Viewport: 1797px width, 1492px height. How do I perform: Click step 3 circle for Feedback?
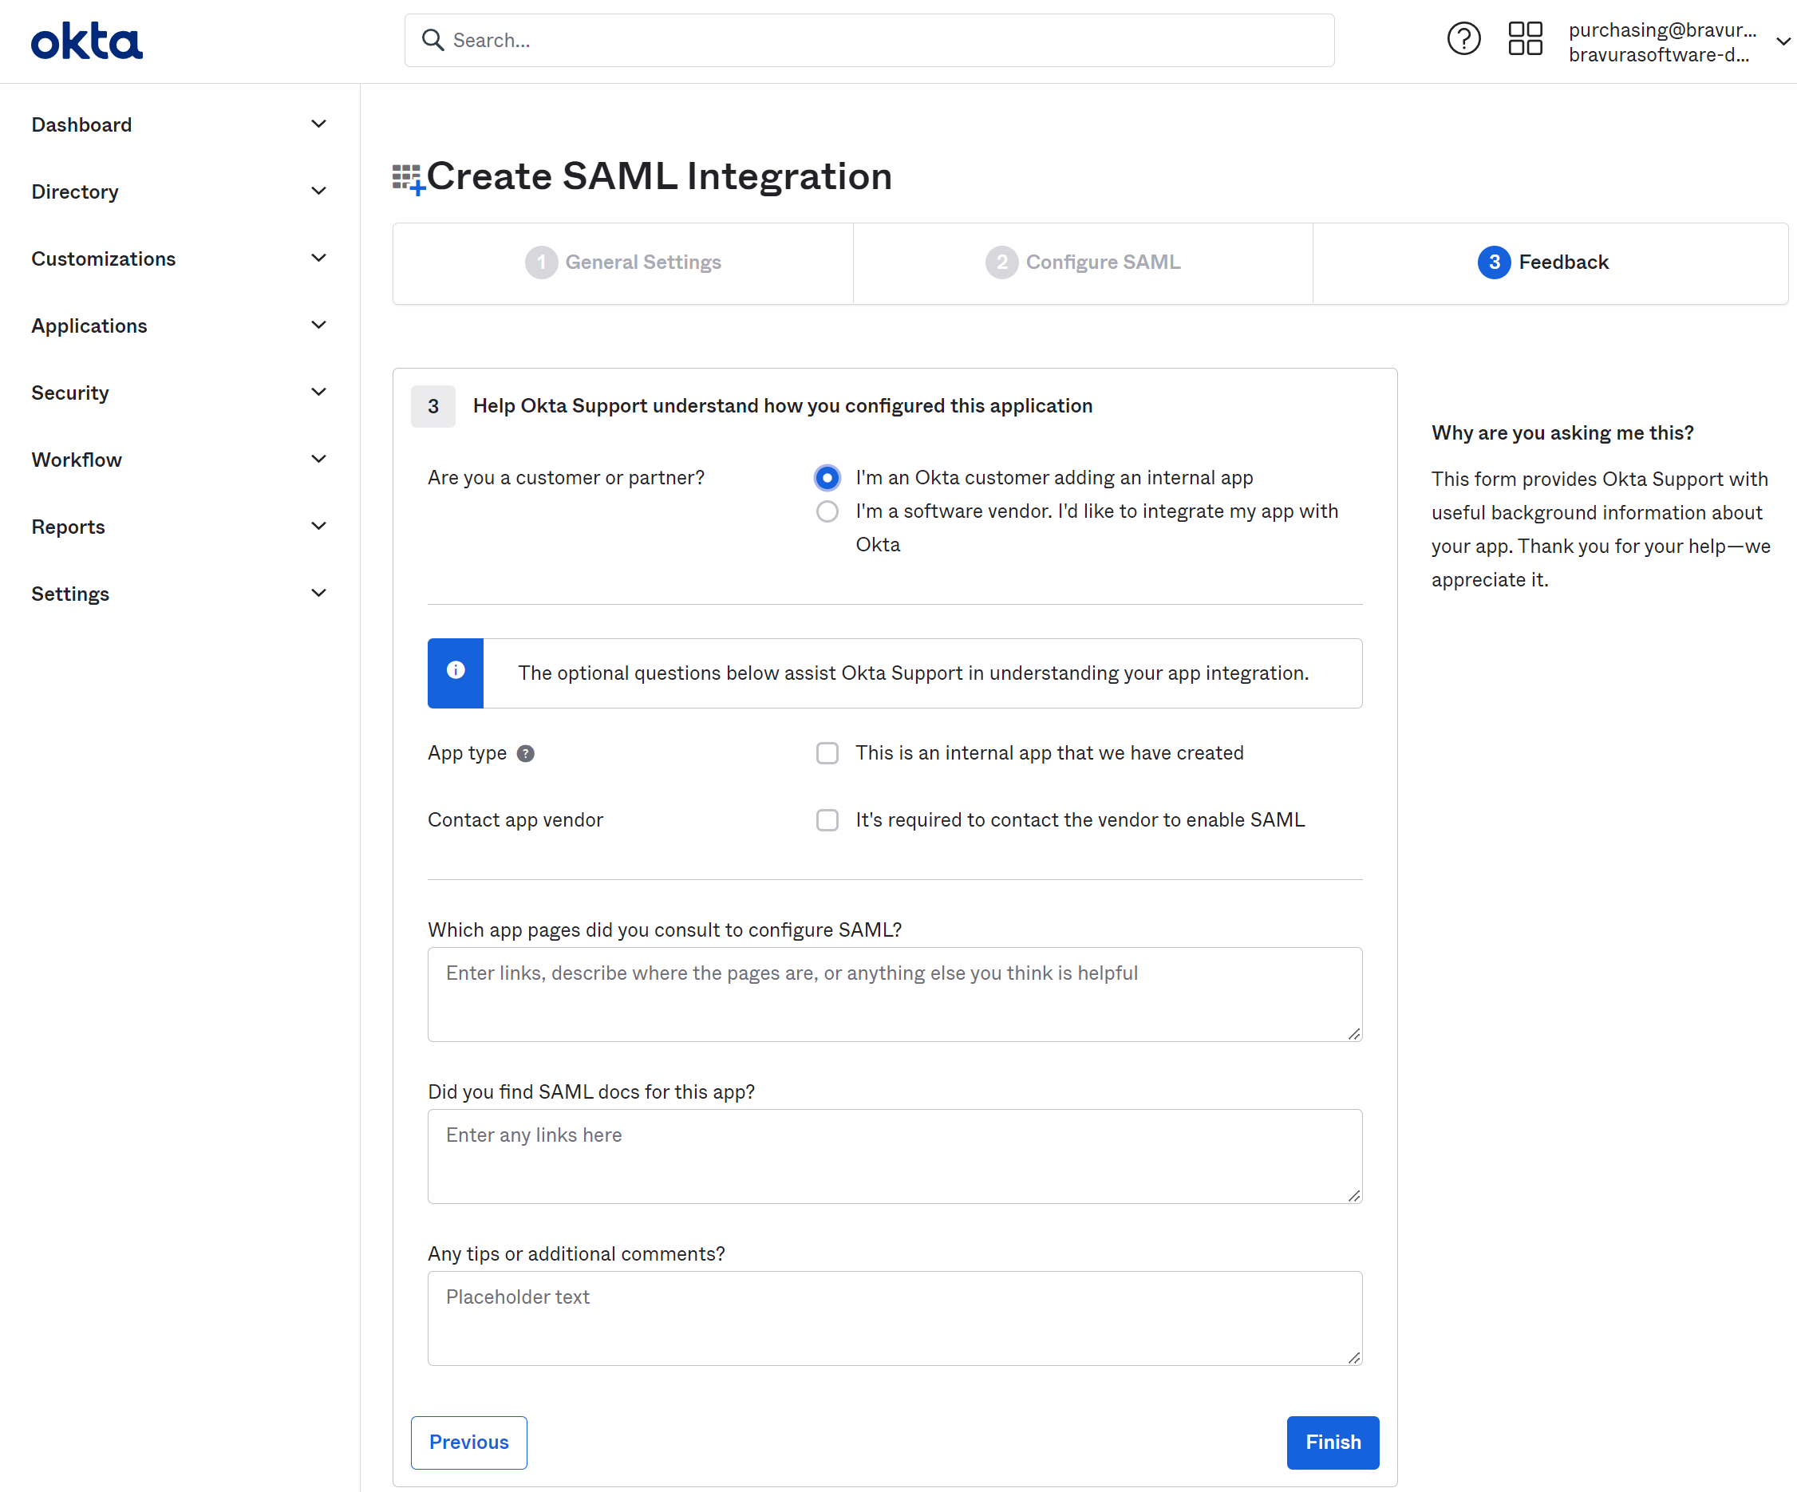[x=1494, y=262]
